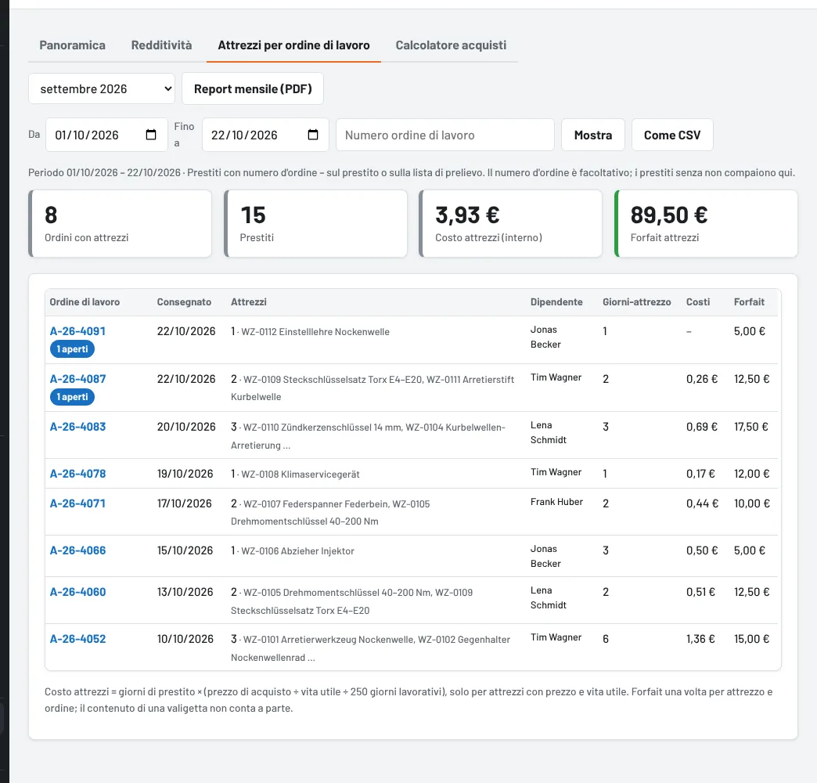Focus the Numero ordine di lavoro field
Screen dimensions: 817x783
(445, 135)
